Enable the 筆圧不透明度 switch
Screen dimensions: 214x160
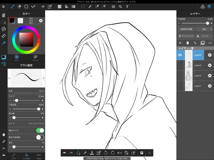click(40, 137)
